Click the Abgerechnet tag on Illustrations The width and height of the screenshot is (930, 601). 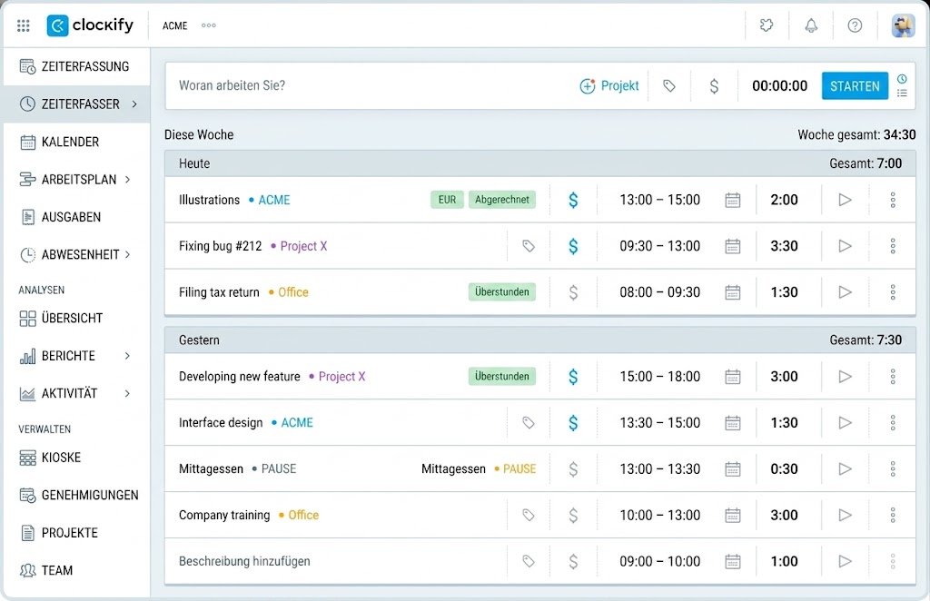(501, 200)
